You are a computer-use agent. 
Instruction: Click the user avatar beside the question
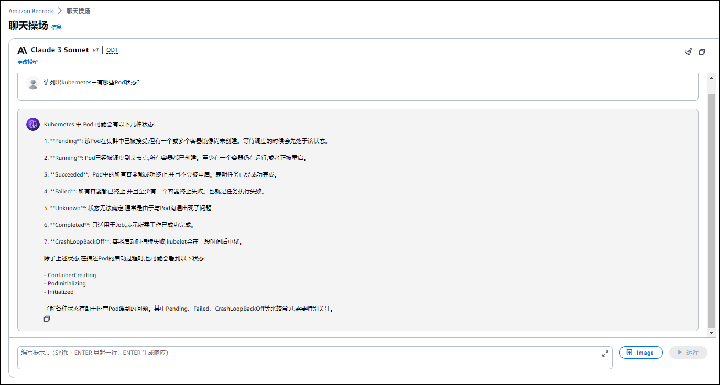click(33, 83)
